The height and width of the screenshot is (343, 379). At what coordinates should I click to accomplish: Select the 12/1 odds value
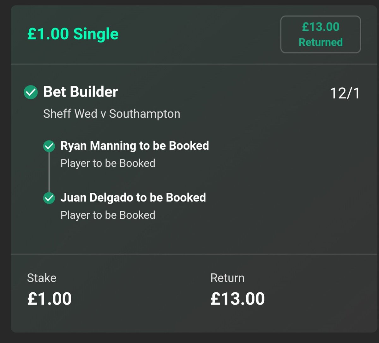tap(345, 93)
